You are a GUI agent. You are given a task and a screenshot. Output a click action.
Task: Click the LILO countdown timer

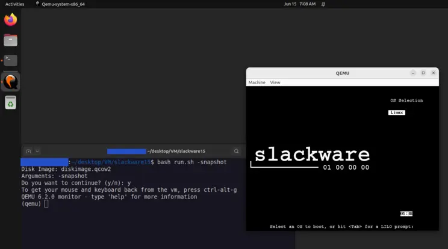[x=406, y=214]
